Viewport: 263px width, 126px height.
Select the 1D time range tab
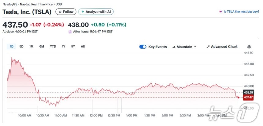click(12, 47)
